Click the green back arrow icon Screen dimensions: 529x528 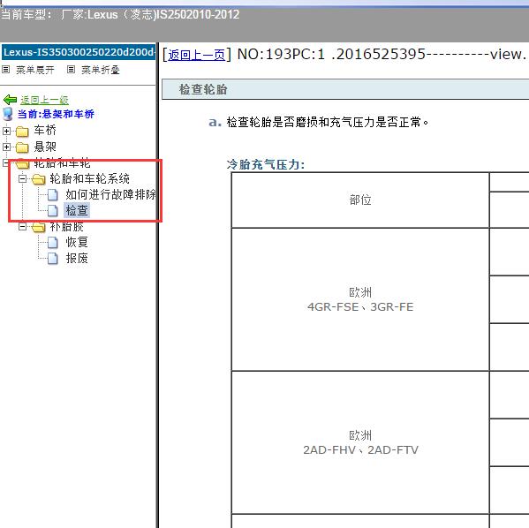(x=10, y=100)
